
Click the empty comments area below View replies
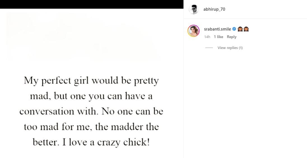click(245, 104)
